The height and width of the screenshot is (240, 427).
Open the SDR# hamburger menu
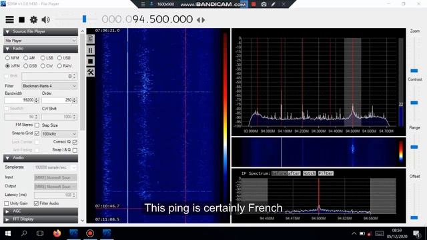(x=9, y=19)
